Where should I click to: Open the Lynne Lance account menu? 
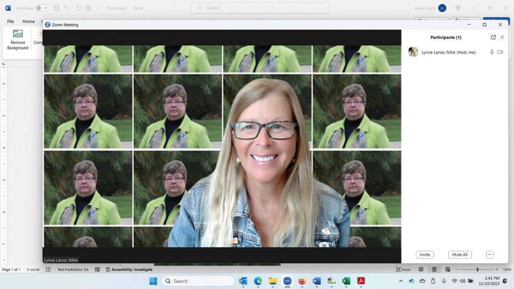[442, 8]
